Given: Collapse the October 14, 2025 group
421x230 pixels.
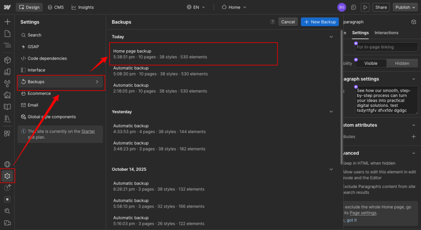Looking at the screenshot, I should pos(331,169).
